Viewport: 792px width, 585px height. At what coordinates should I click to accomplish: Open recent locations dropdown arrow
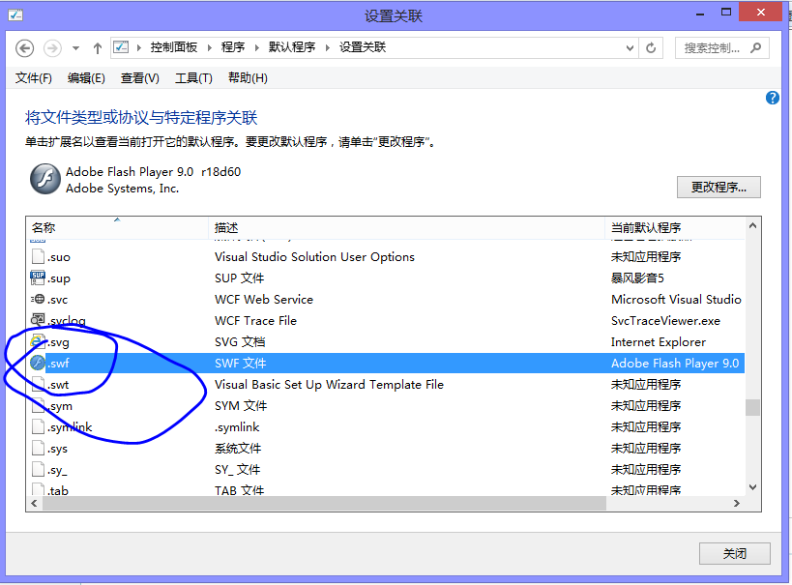75,48
